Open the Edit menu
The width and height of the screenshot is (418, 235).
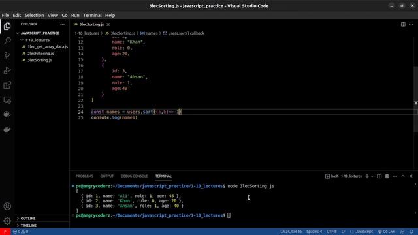pyautogui.click(x=17, y=15)
